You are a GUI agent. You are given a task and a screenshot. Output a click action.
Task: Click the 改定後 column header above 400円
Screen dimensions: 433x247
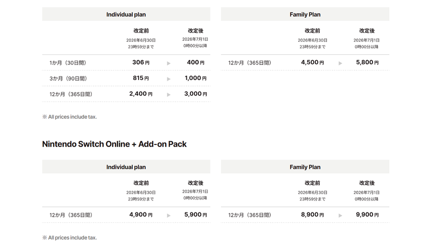click(x=196, y=30)
